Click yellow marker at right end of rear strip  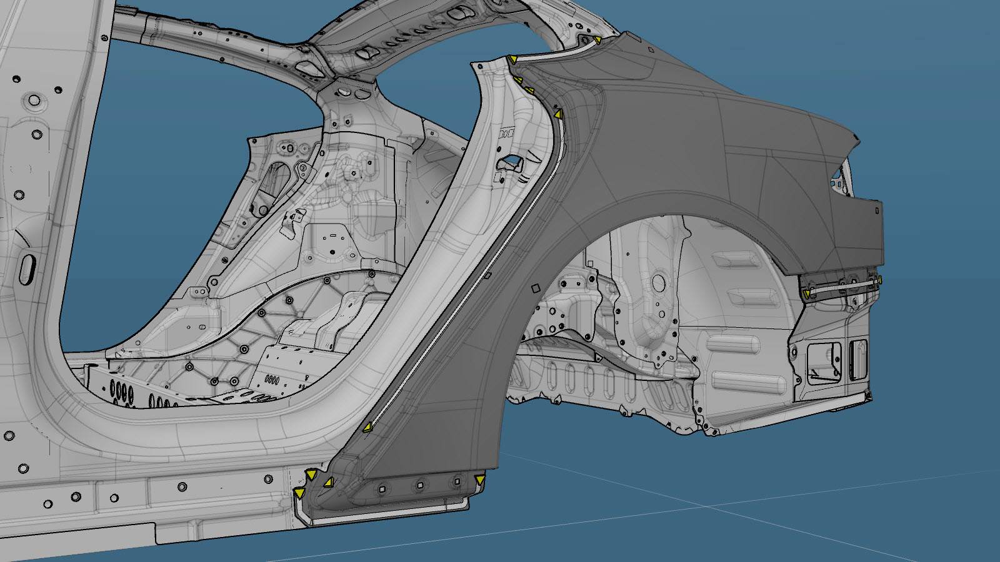click(x=879, y=280)
